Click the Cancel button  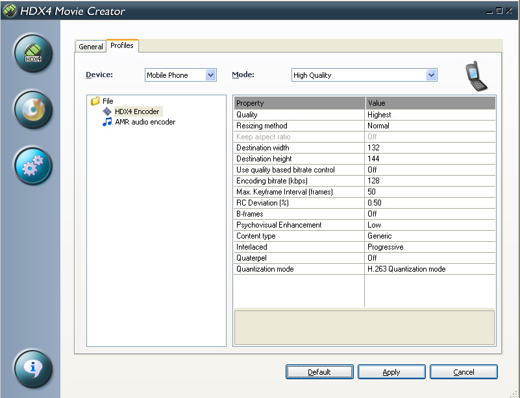coord(464,372)
